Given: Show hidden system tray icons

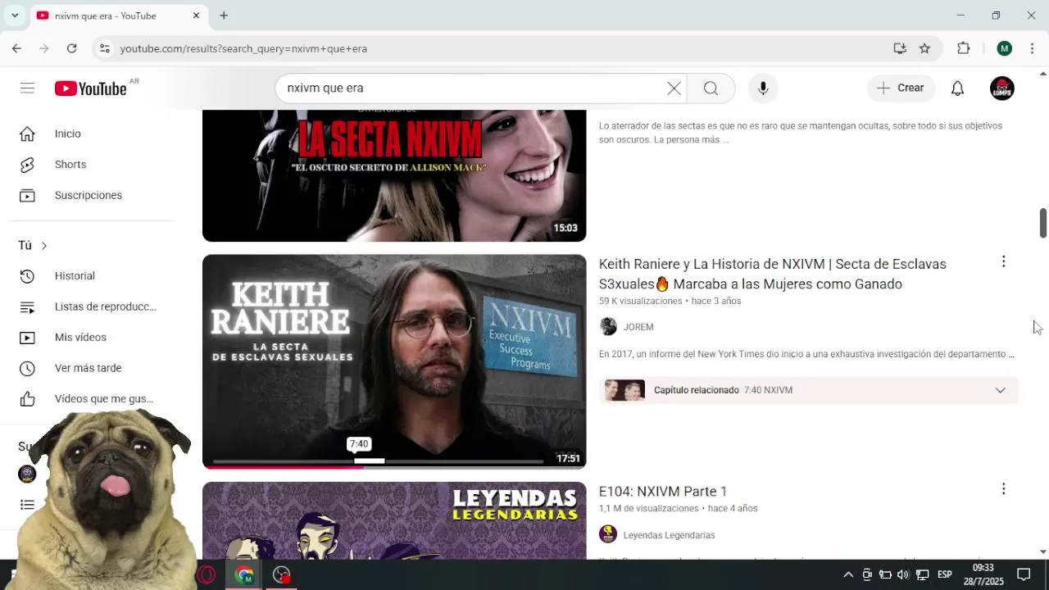Looking at the screenshot, I should pos(848,574).
